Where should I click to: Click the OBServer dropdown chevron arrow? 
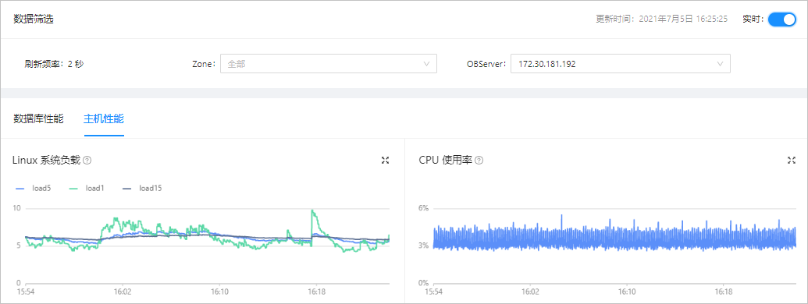tap(720, 64)
